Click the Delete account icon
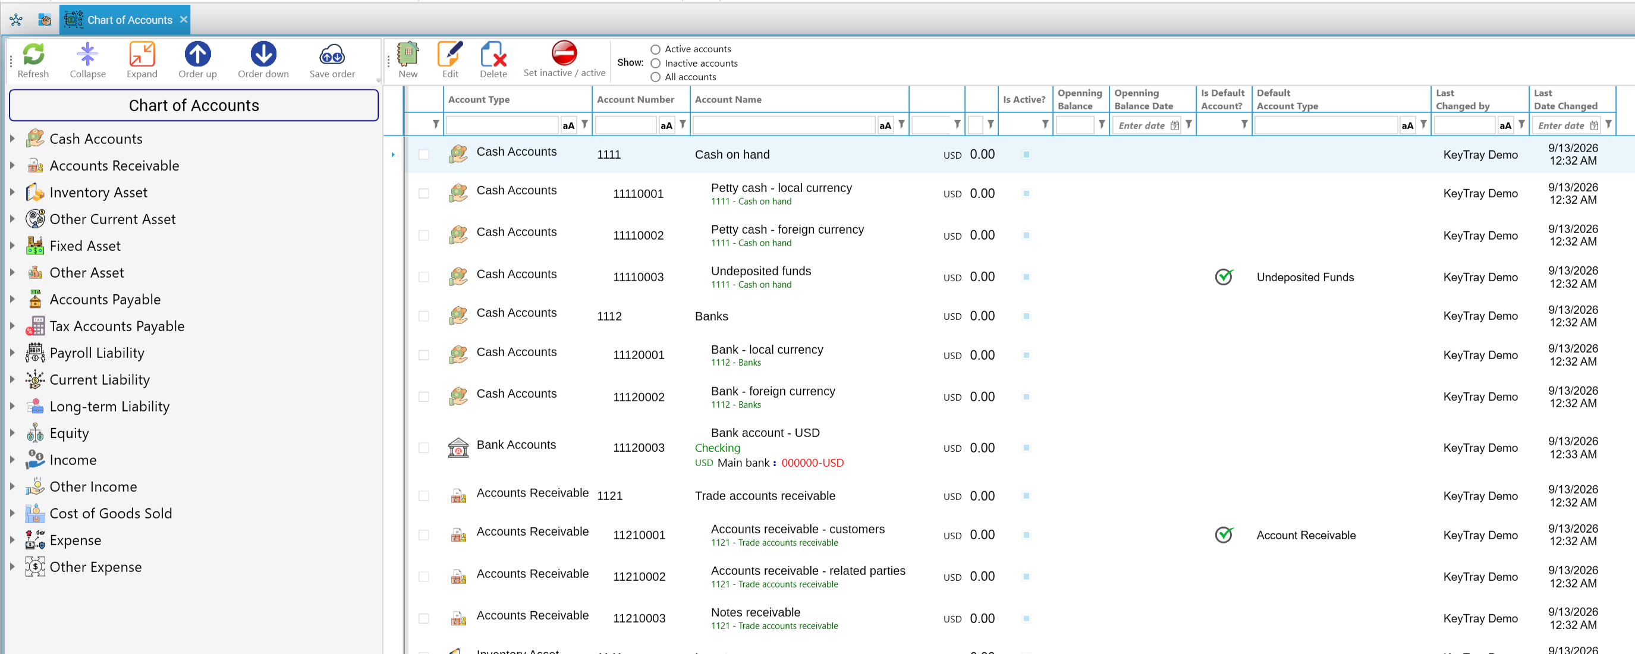The width and height of the screenshot is (1635, 654). 493,55
